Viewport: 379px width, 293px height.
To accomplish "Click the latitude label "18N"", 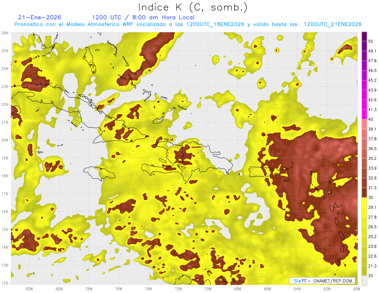I will tap(5, 176).
